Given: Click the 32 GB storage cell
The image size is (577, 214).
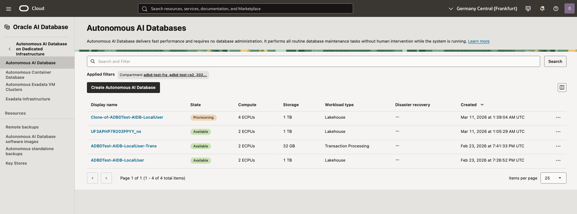Looking at the screenshot, I should coord(289,146).
